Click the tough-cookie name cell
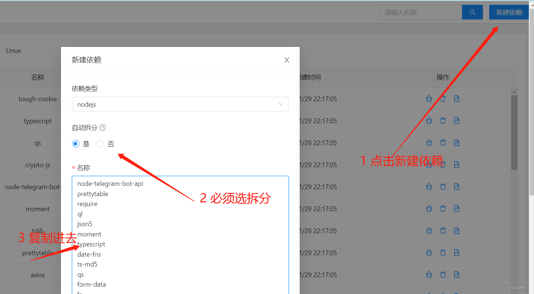 coord(38,99)
